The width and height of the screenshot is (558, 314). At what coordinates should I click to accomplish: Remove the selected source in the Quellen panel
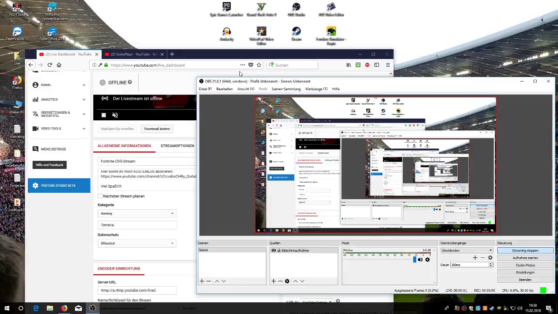[280, 281]
